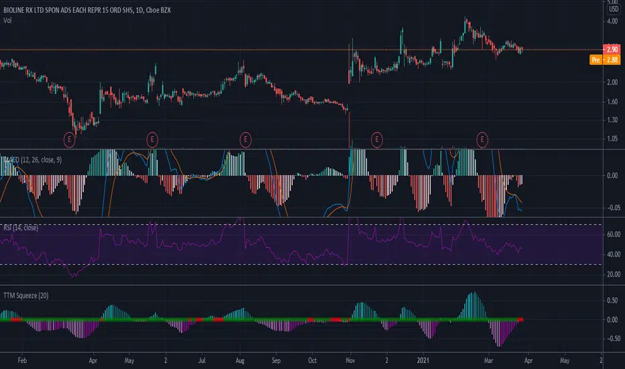
Task: Click the RSI 40.00 axis value
Action: [x=614, y=254]
